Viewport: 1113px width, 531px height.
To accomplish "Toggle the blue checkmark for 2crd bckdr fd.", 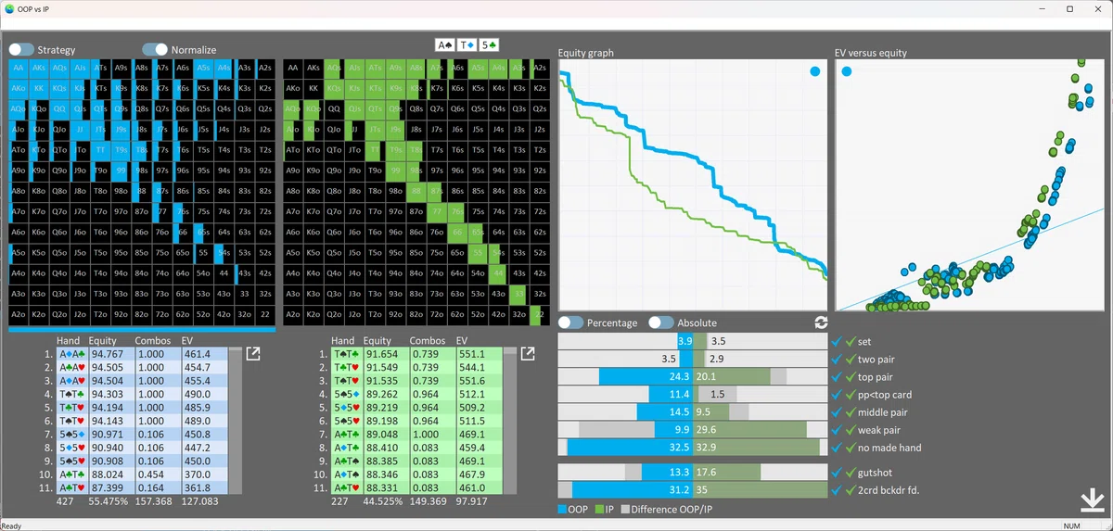I will click(837, 490).
